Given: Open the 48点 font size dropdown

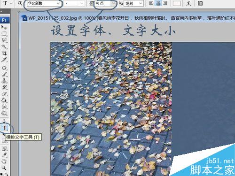Looking at the screenshot, I should tap(113, 3).
